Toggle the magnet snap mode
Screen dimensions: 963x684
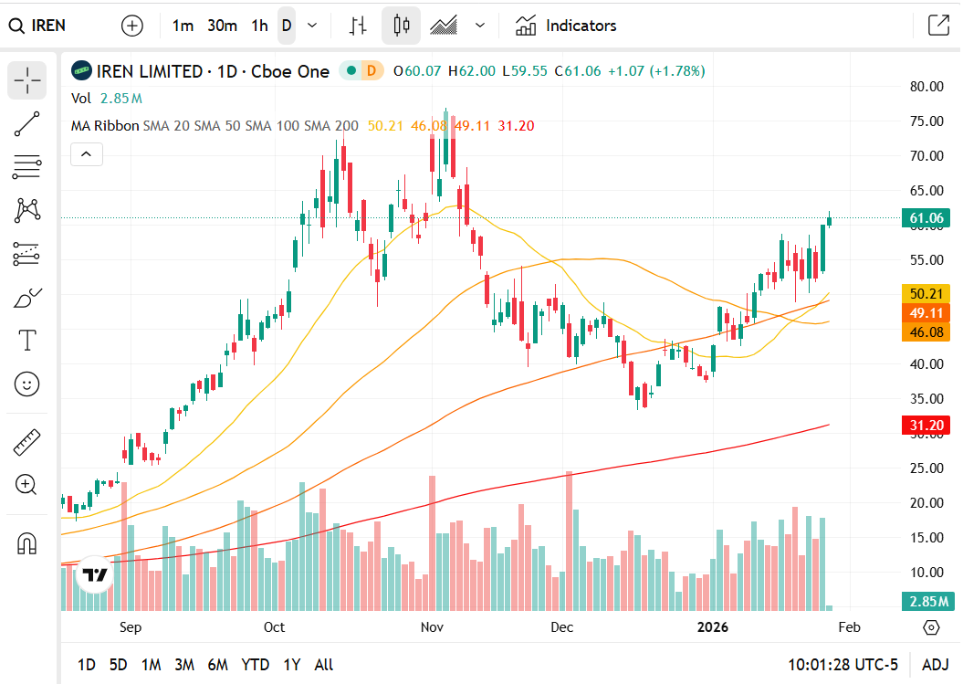click(x=27, y=544)
